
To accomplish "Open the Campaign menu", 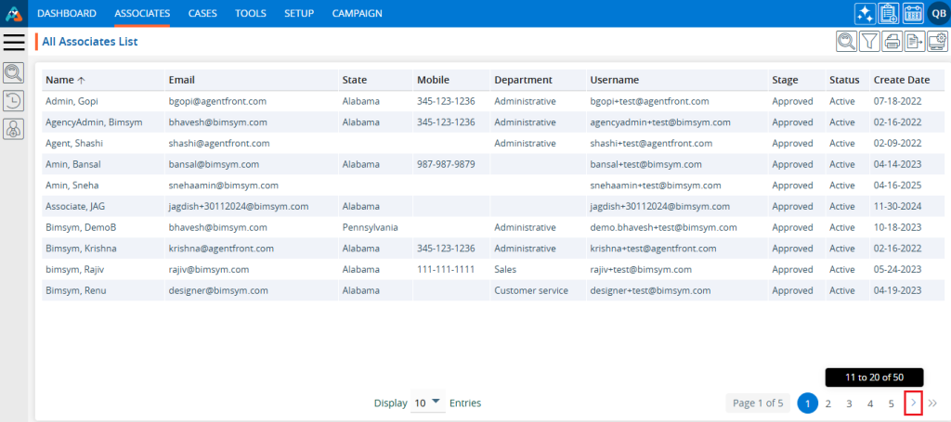I will [x=358, y=13].
